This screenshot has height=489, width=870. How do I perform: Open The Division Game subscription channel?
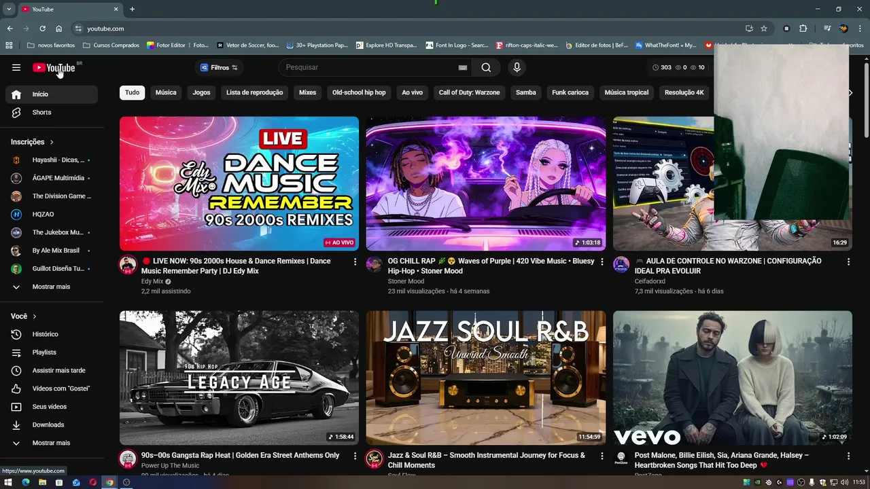click(52, 196)
